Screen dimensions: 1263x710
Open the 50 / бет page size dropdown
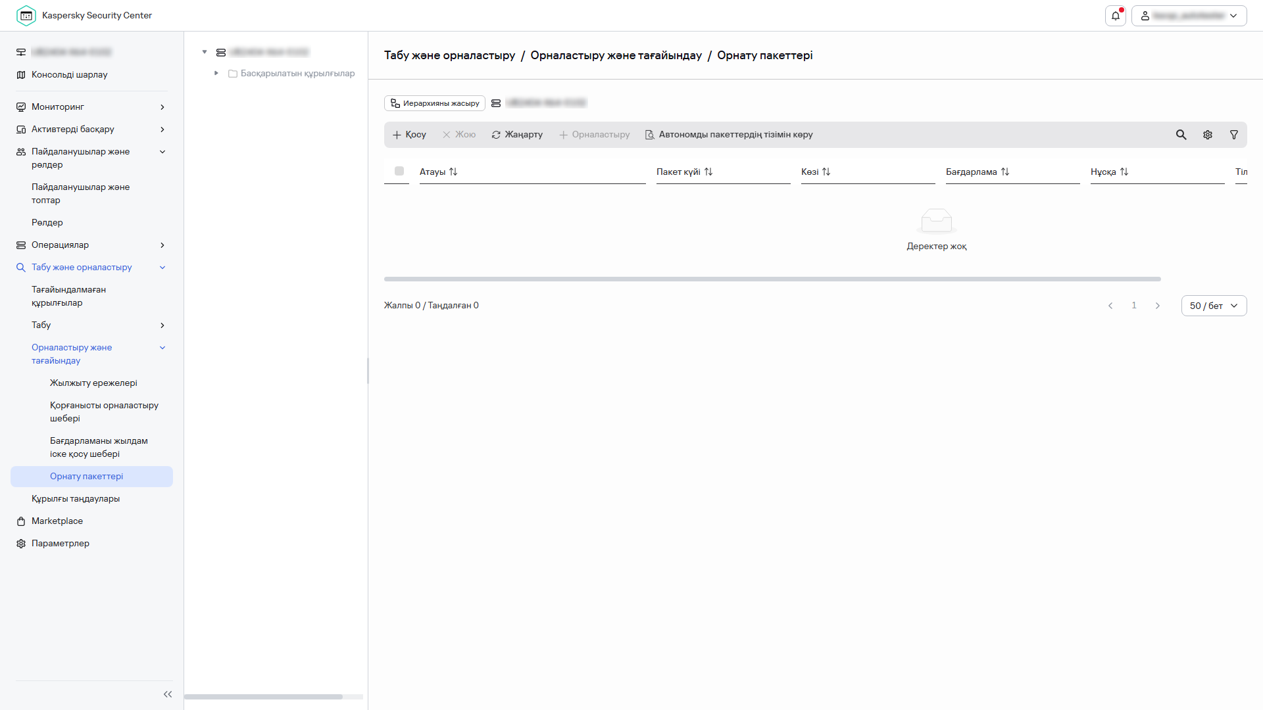pos(1214,306)
